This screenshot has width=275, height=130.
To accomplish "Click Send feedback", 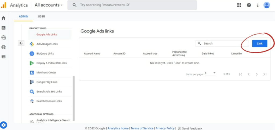I will [x=190, y=128].
